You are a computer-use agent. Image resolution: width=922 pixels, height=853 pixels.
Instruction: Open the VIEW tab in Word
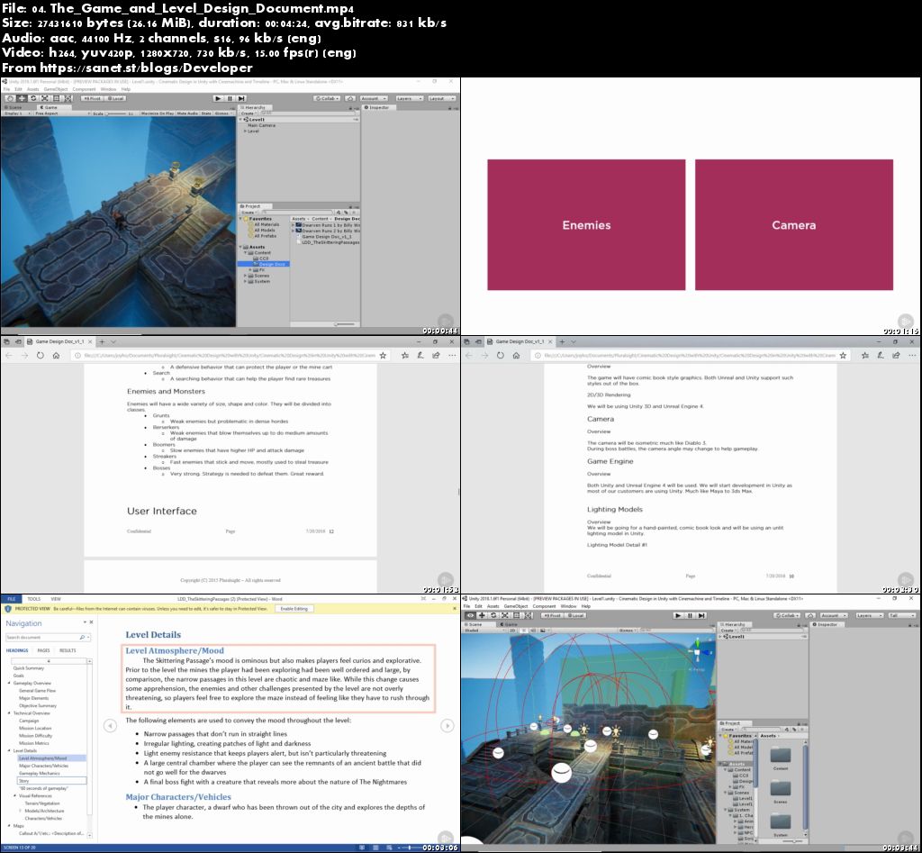click(x=55, y=599)
